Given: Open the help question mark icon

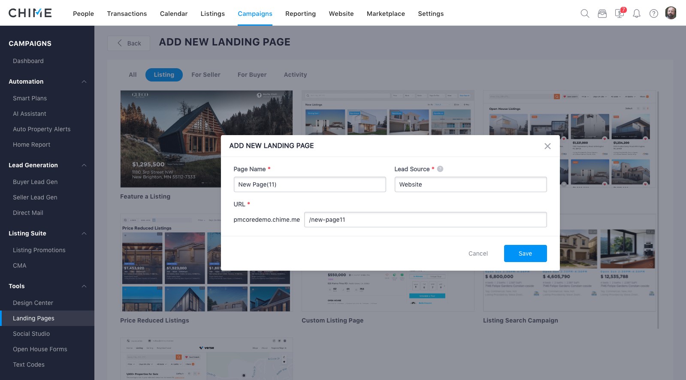Looking at the screenshot, I should point(654,13).
